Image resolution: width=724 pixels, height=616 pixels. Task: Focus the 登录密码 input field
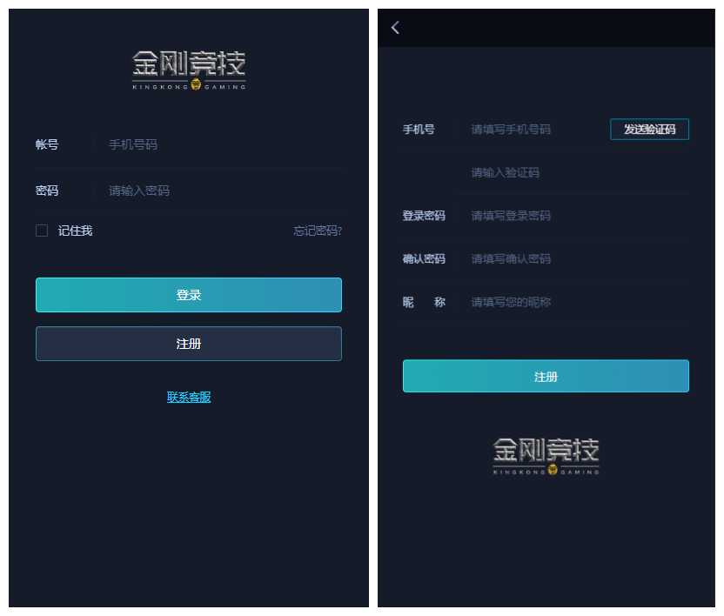[x=577, y=216]
